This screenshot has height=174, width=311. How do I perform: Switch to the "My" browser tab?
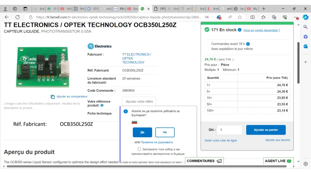click(252, 9)
